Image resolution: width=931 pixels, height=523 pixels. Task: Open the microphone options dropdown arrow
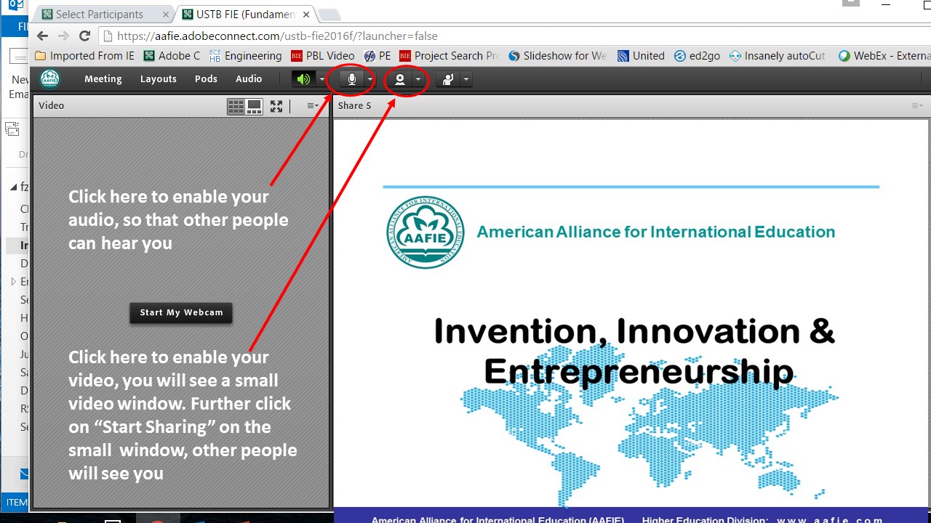point(369,79)
